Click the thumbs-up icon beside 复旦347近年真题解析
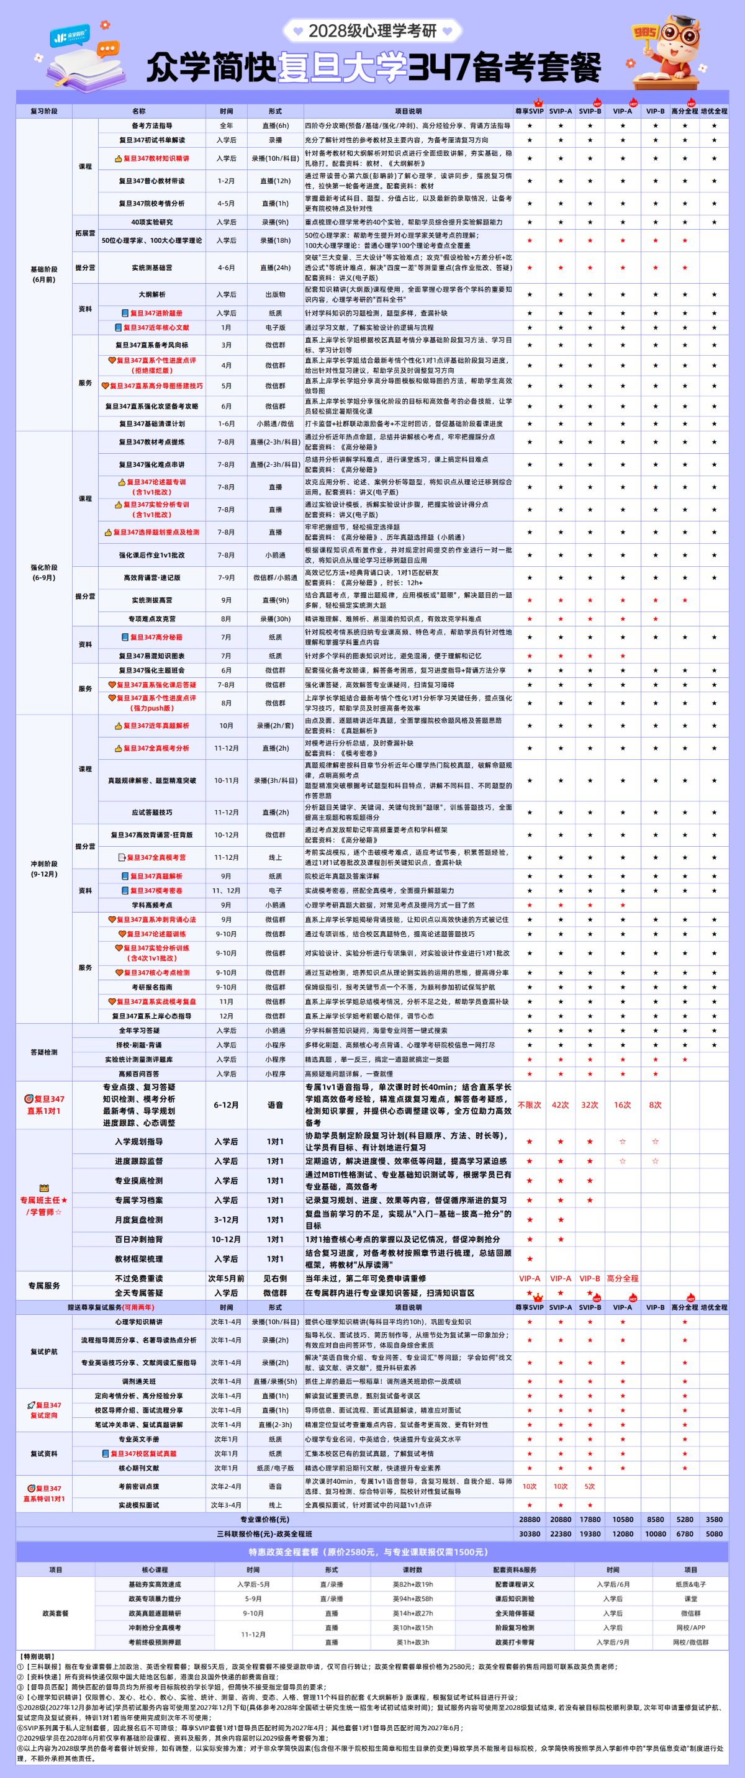The width and height of the screenshot is (745, 1778). coord(118,726)
